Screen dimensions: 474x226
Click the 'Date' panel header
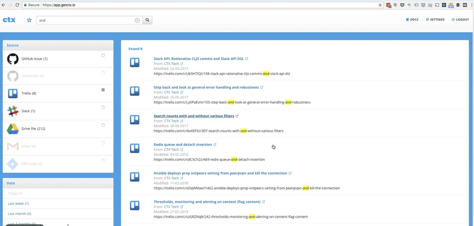[58, 183]
